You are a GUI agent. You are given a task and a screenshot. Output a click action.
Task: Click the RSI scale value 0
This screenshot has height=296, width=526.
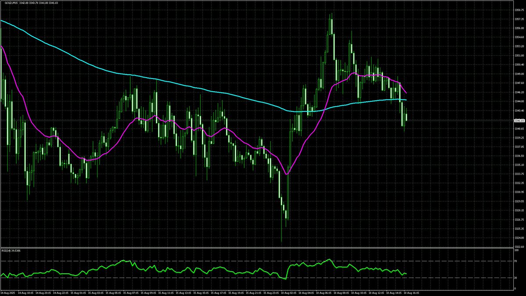[515, 288]
